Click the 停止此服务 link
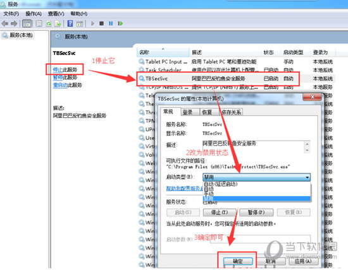The image size is (348, 270). (65, 70)
